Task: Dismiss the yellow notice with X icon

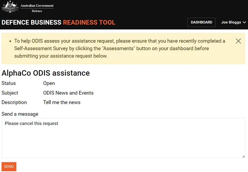Action: (x=238, y=41)
